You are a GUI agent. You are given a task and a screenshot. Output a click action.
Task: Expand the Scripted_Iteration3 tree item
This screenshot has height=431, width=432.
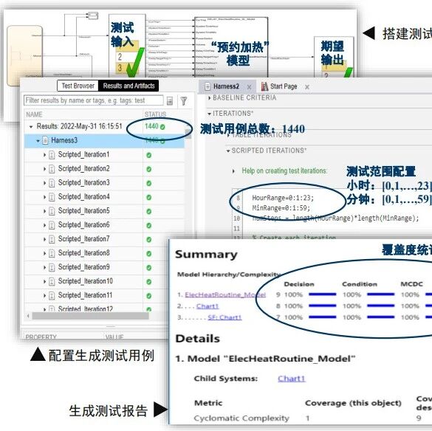44,183
